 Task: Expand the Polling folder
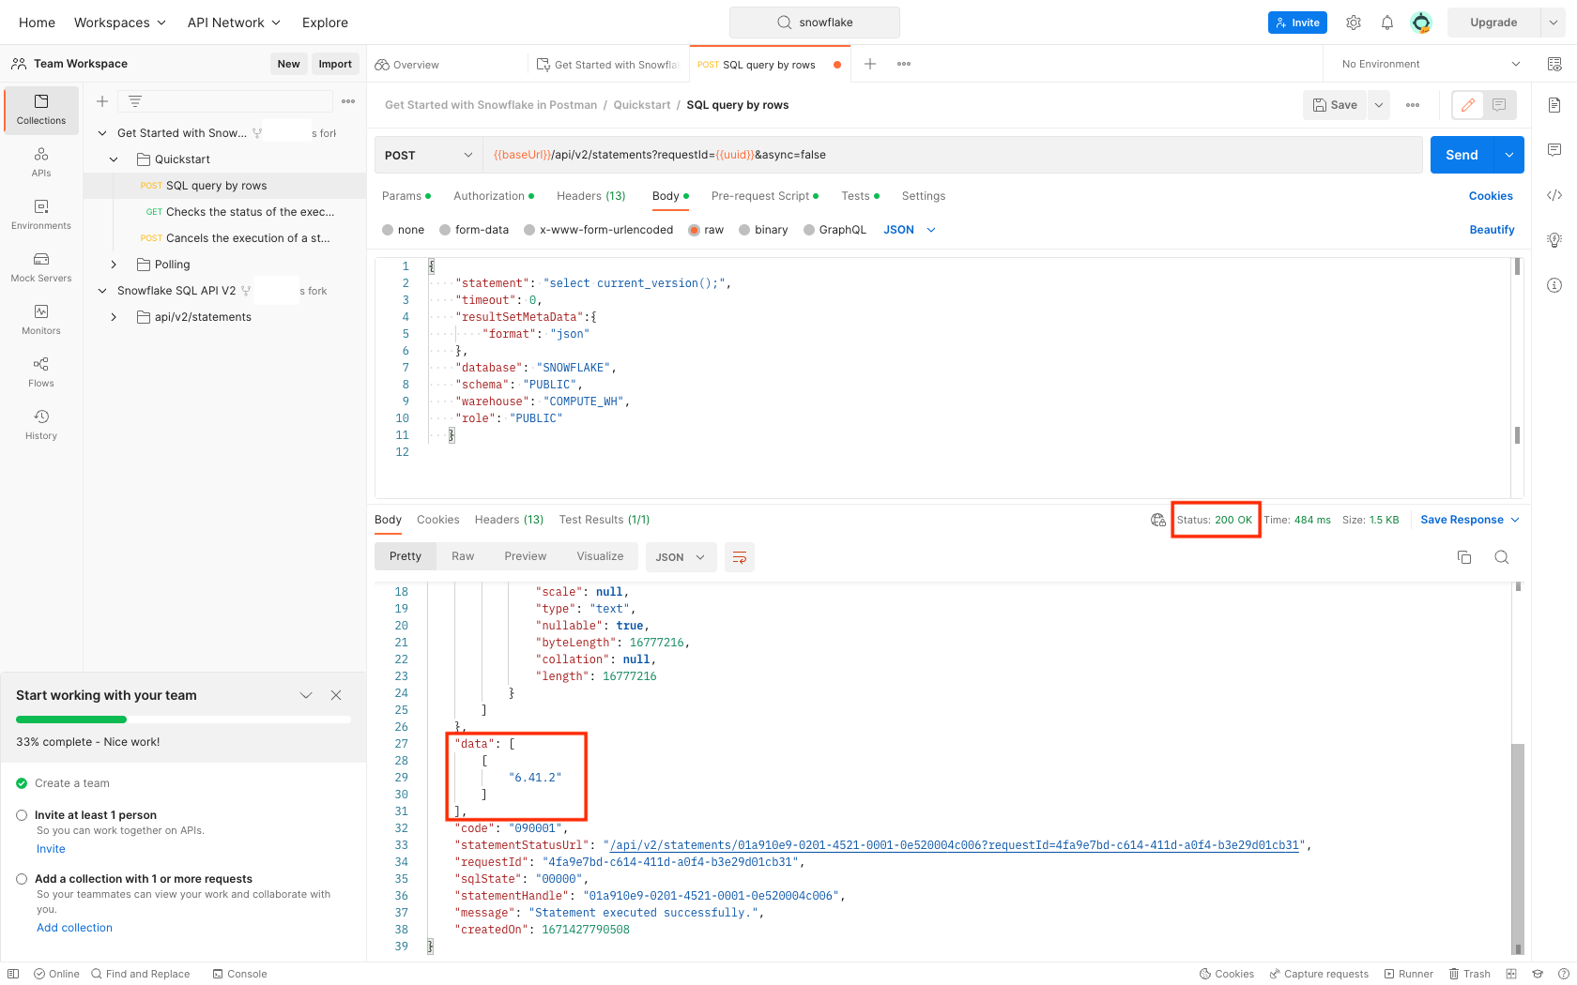pos(114,265)
